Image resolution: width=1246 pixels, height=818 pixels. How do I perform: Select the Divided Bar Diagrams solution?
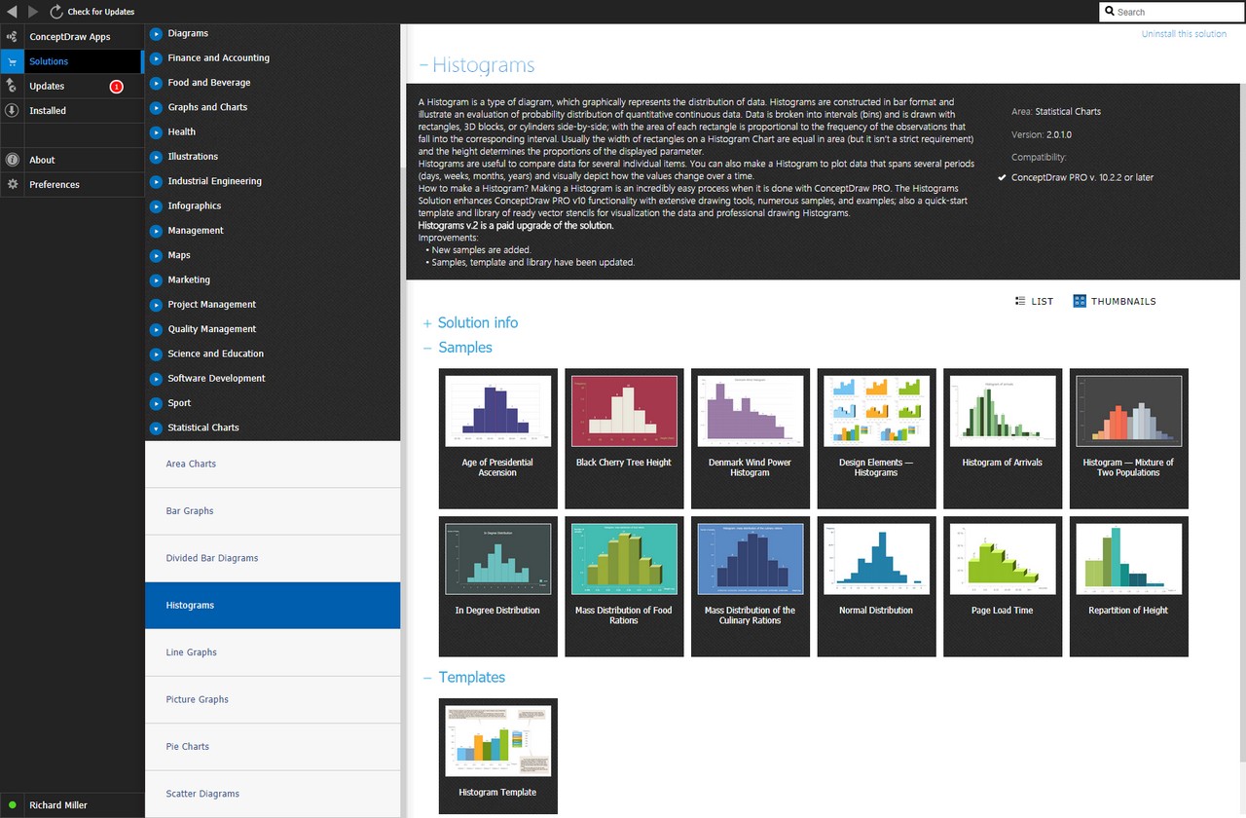click(x=273, y=559)
